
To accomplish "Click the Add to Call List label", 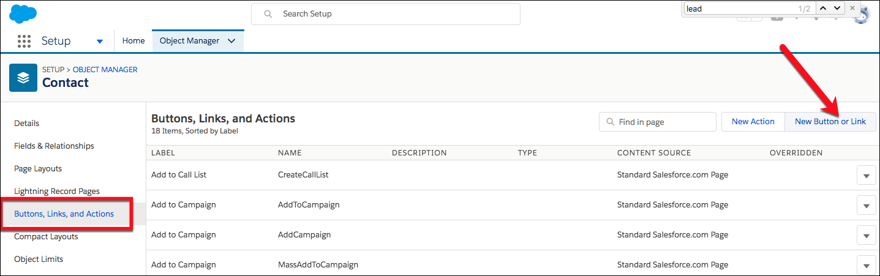I will pos(179,175).
